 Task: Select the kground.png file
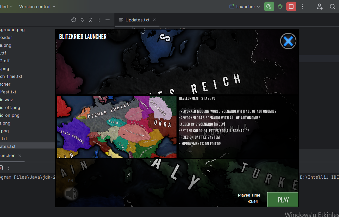(x=12, y=30)
